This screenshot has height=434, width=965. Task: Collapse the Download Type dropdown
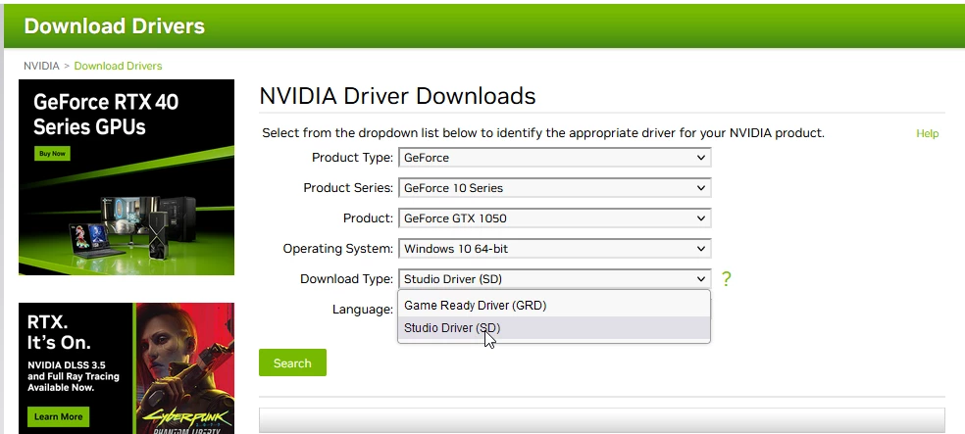[554, 279]
